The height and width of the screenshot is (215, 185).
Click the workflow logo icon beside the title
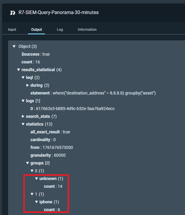click(12, 13)
